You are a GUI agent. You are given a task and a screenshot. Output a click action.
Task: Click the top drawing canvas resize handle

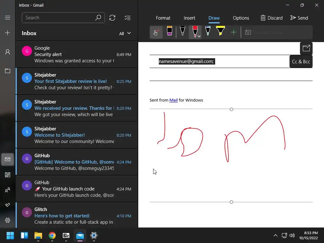[x=231, y=109]
